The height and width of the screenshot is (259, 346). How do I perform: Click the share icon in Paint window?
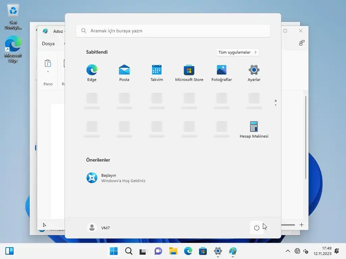click(x=301, y=43)
